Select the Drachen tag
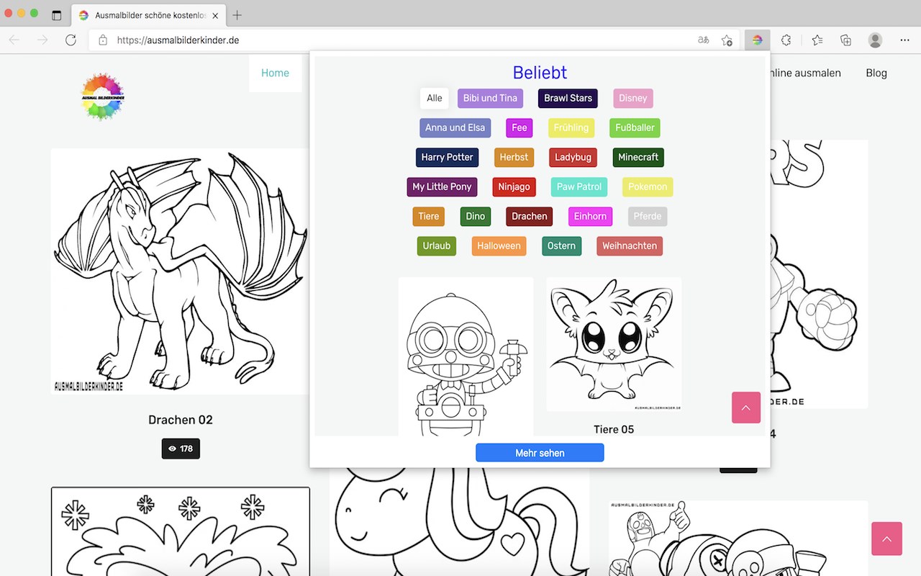 pyautogui.click(x=530, y=216)
